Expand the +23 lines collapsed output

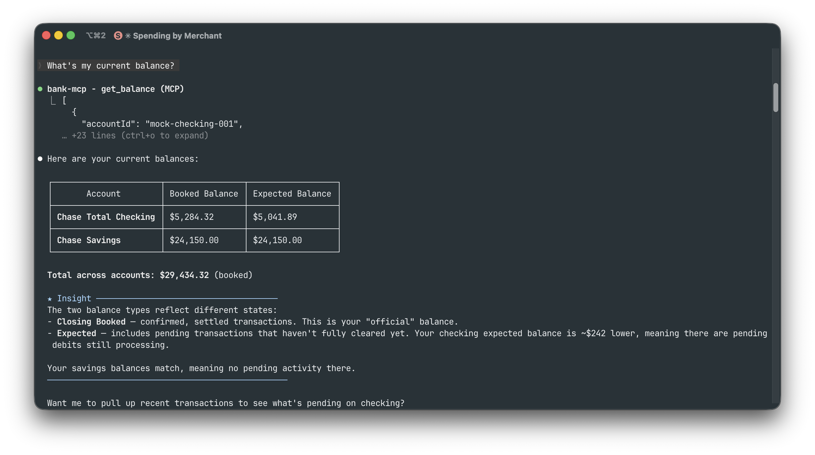click(x=135, y=136)
